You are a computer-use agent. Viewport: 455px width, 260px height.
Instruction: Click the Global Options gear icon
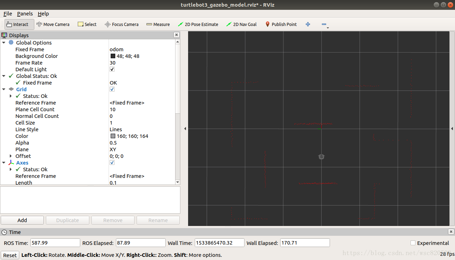(x=11, y=42)
